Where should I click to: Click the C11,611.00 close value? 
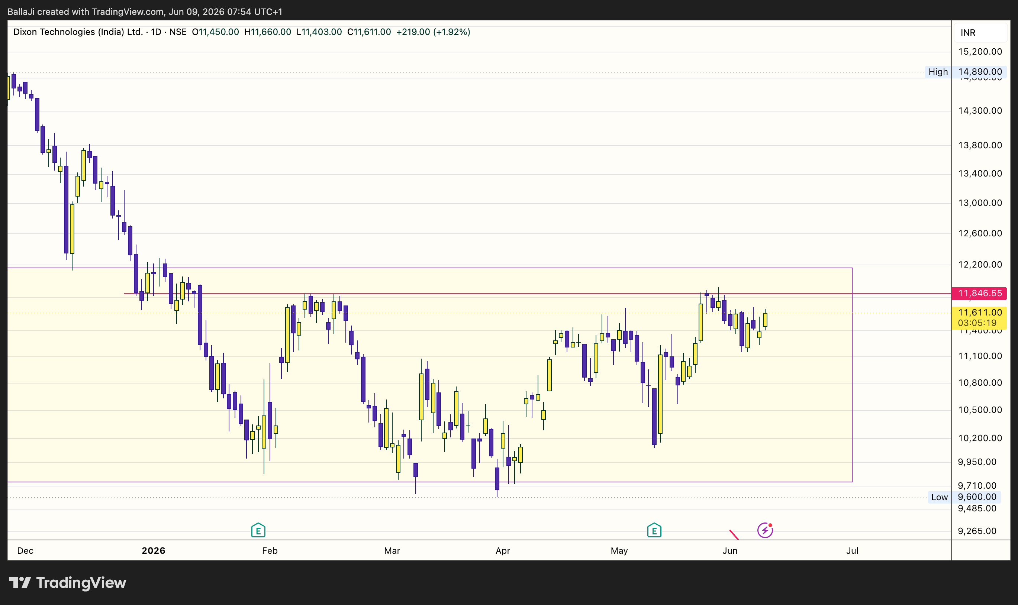369,32
